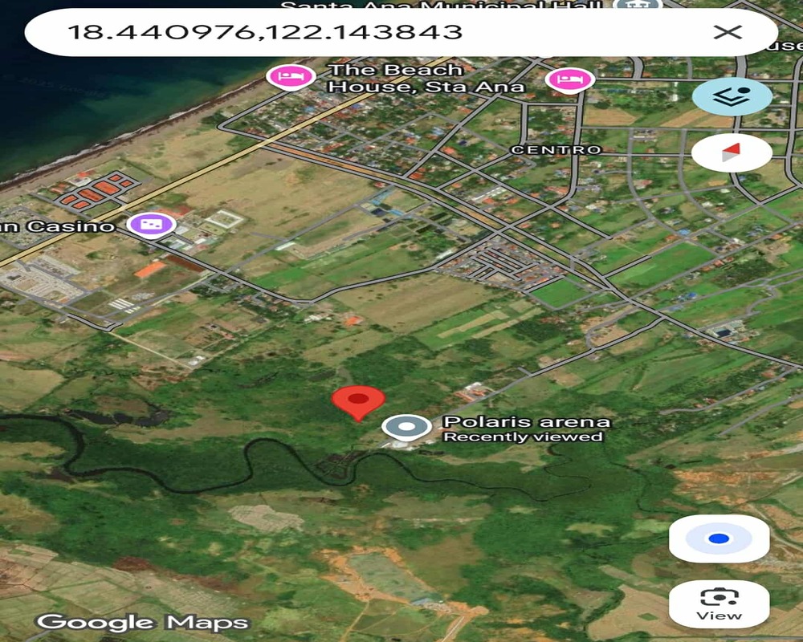Center map on my current location
This screenshot has height=642, width=803.
(719, 539)
